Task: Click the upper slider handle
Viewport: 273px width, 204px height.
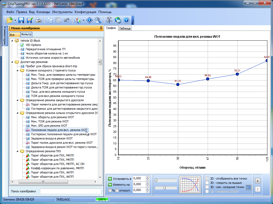Action: tap(156, 180)
